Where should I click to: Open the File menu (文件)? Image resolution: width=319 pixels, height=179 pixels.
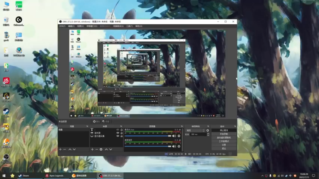coord(62,26)
